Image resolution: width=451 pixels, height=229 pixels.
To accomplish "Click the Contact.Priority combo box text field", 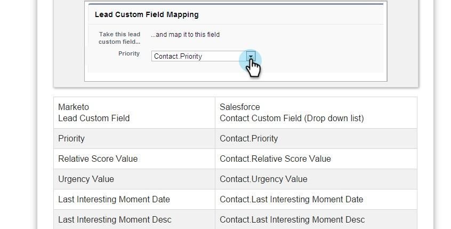I will (198, 56).
